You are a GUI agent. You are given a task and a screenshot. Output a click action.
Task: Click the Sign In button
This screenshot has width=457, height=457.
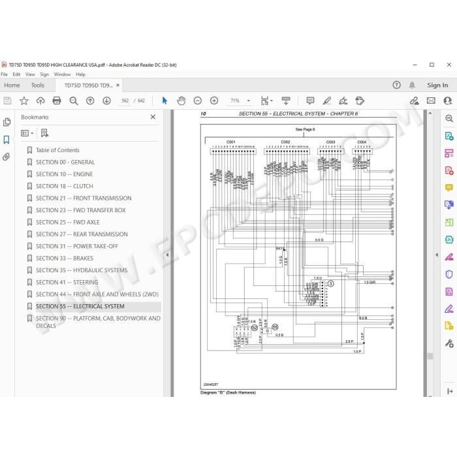click(437, 85)
